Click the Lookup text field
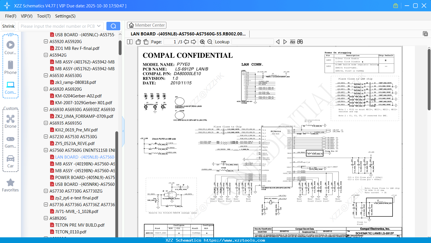This screenshot has width=431, height=243. tap(252, 42)
